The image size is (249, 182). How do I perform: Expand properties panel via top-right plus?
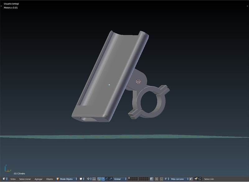(247, 6)
